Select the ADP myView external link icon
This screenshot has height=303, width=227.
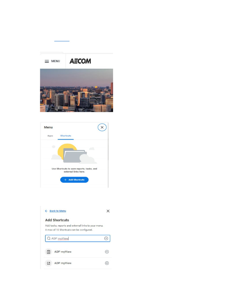[x=49, y=263]
